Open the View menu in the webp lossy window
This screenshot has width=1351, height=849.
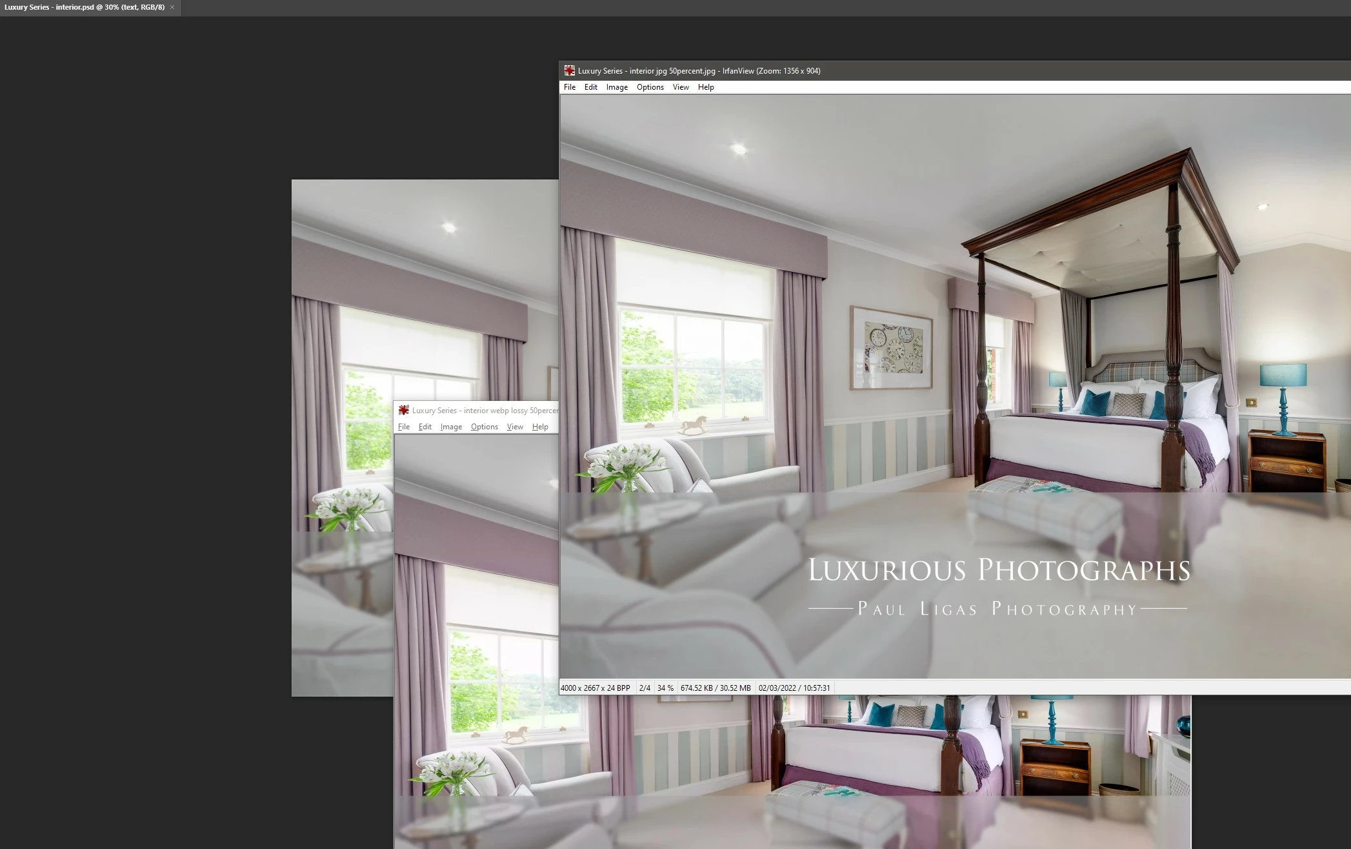515,427
